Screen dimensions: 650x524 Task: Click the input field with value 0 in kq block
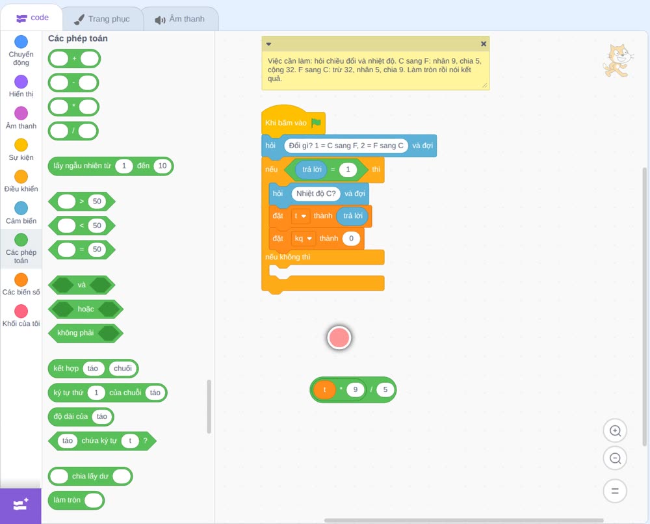[x=351, y=239]
